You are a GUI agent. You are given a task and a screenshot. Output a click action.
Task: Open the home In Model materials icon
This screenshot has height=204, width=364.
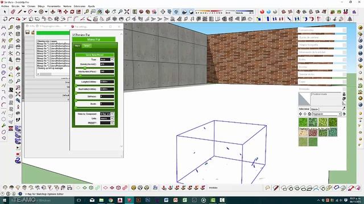coord(309,114)
